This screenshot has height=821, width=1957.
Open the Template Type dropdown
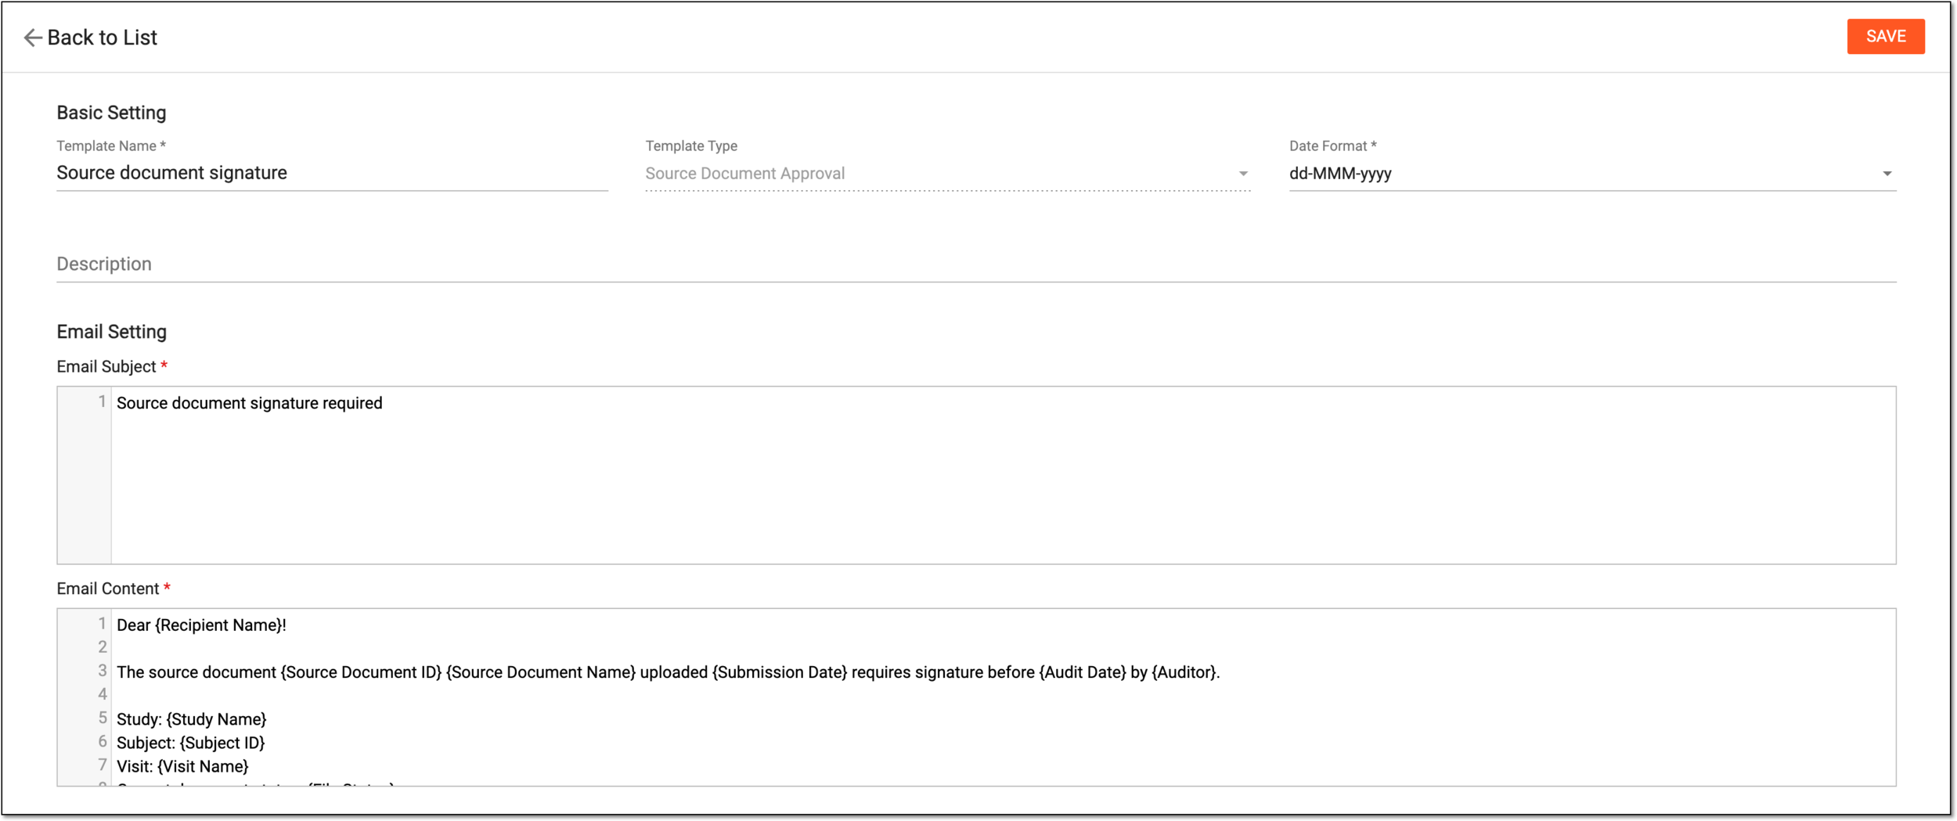pos(947,174)
